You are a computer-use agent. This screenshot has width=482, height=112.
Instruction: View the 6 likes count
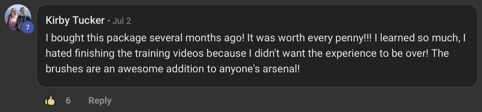(x=68, y=101)
